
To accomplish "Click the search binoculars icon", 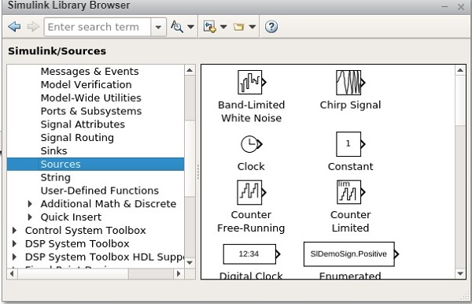I will 177,27.
